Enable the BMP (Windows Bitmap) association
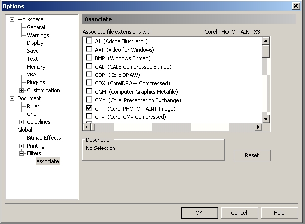 (89, 58)
